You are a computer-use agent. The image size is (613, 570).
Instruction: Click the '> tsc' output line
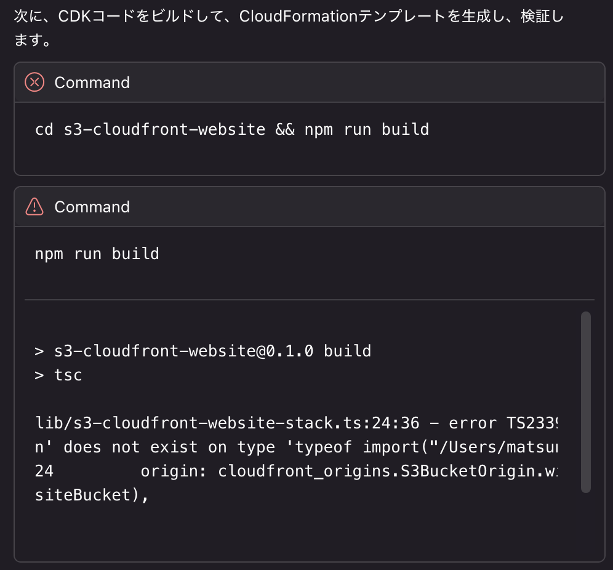(x=58, y=375)
